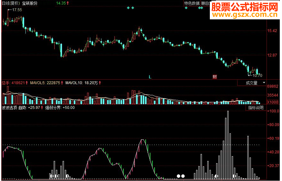The image size is (282, 181).
Task: Click the +20.37 indicator axis label
Action: click(273, 165)
